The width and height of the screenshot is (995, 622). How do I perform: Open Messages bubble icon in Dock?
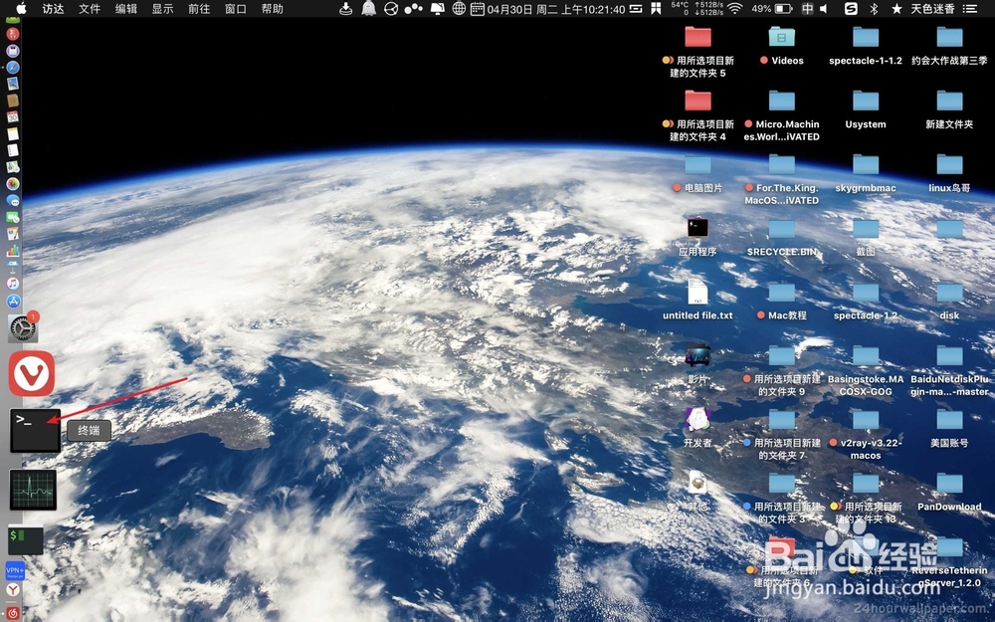tap(13, 201)
